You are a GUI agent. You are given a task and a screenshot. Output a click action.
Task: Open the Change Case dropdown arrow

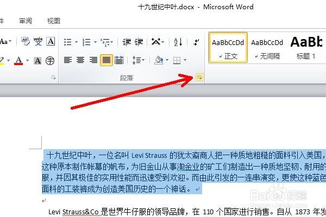[10, 42]
